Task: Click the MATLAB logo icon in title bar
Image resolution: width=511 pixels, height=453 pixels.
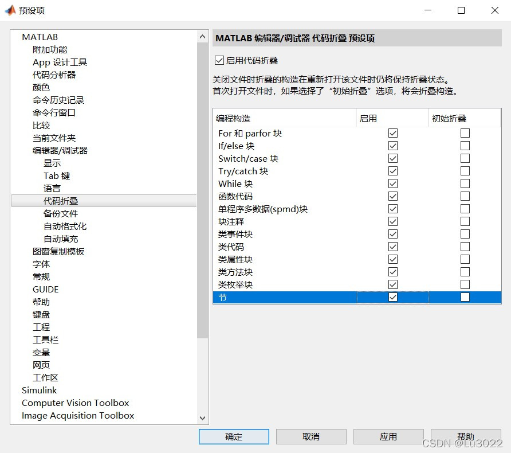Action: [x=10, y=10]
